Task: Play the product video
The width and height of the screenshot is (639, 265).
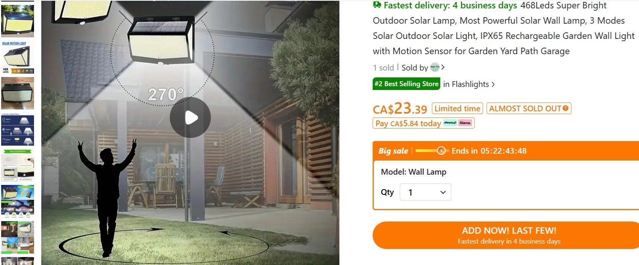Action: coord(190,117)
